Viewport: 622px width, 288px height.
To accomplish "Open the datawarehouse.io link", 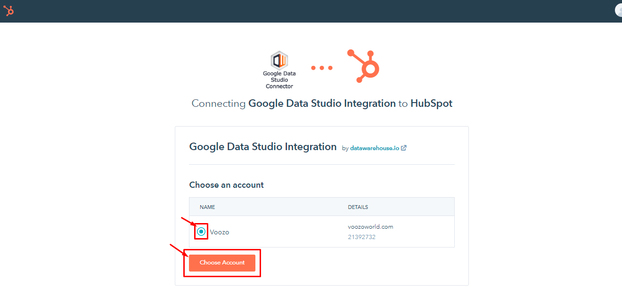I will click(x=375, y=148).
